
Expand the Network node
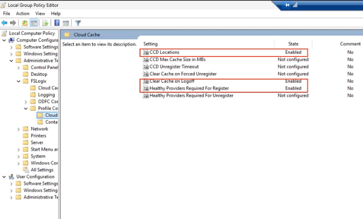pyautogui.click(x=19, y=129)
